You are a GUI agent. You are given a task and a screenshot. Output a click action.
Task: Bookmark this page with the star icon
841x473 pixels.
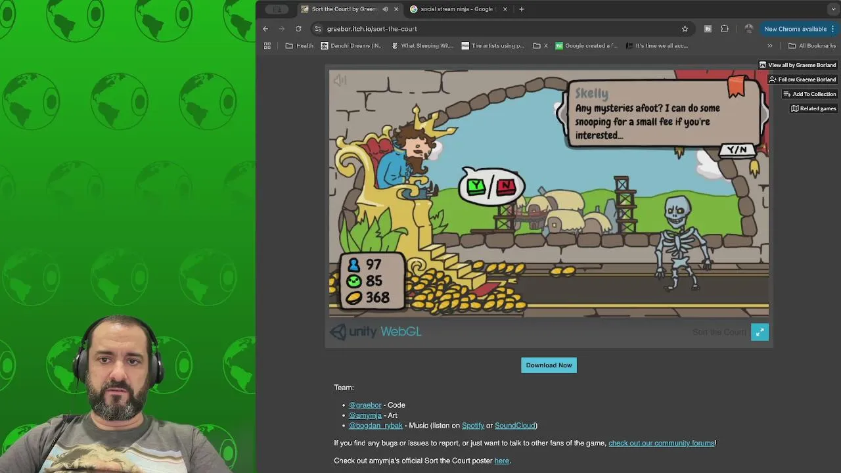tap(685, 29)
